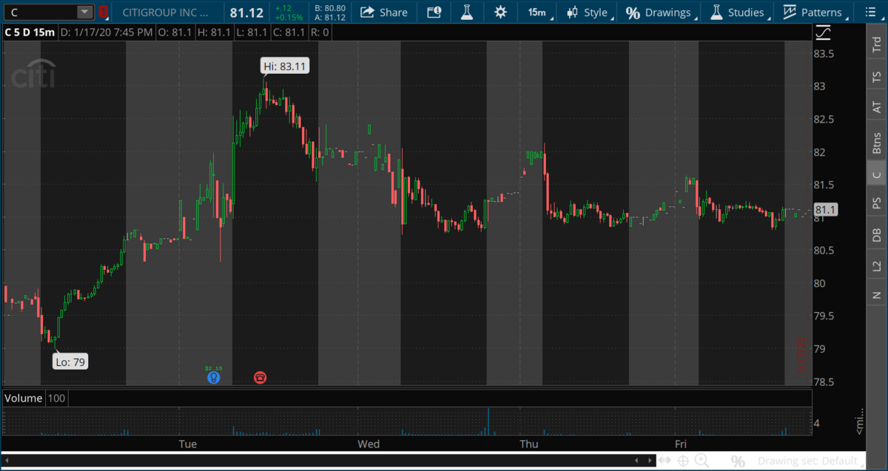Viewport: 888px width, 471px height.
Task: Open the Trd sidebar tab
Action: 876,44
